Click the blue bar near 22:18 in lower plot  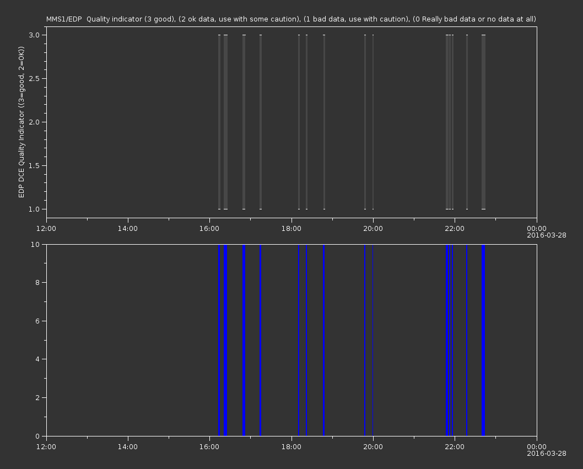click(x=467, y=340)
